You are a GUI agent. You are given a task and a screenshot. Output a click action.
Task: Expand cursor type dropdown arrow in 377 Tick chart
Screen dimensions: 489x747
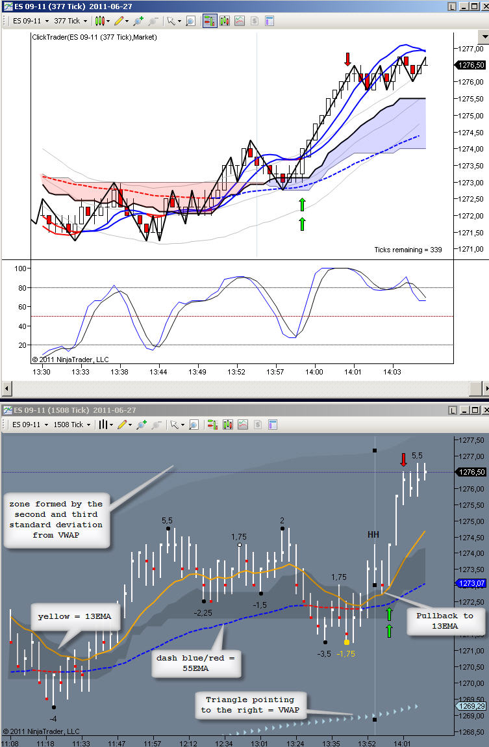(179, 21)
